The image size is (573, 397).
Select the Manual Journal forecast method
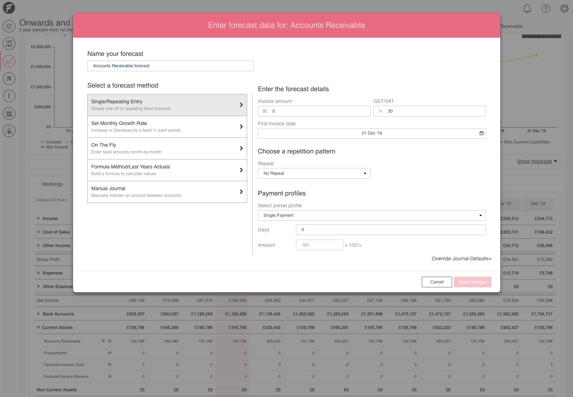(x=167, y=192)
